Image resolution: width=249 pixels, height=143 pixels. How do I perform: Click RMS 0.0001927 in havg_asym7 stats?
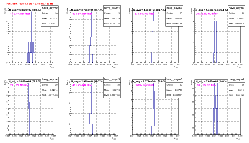(x=236, y=95)
